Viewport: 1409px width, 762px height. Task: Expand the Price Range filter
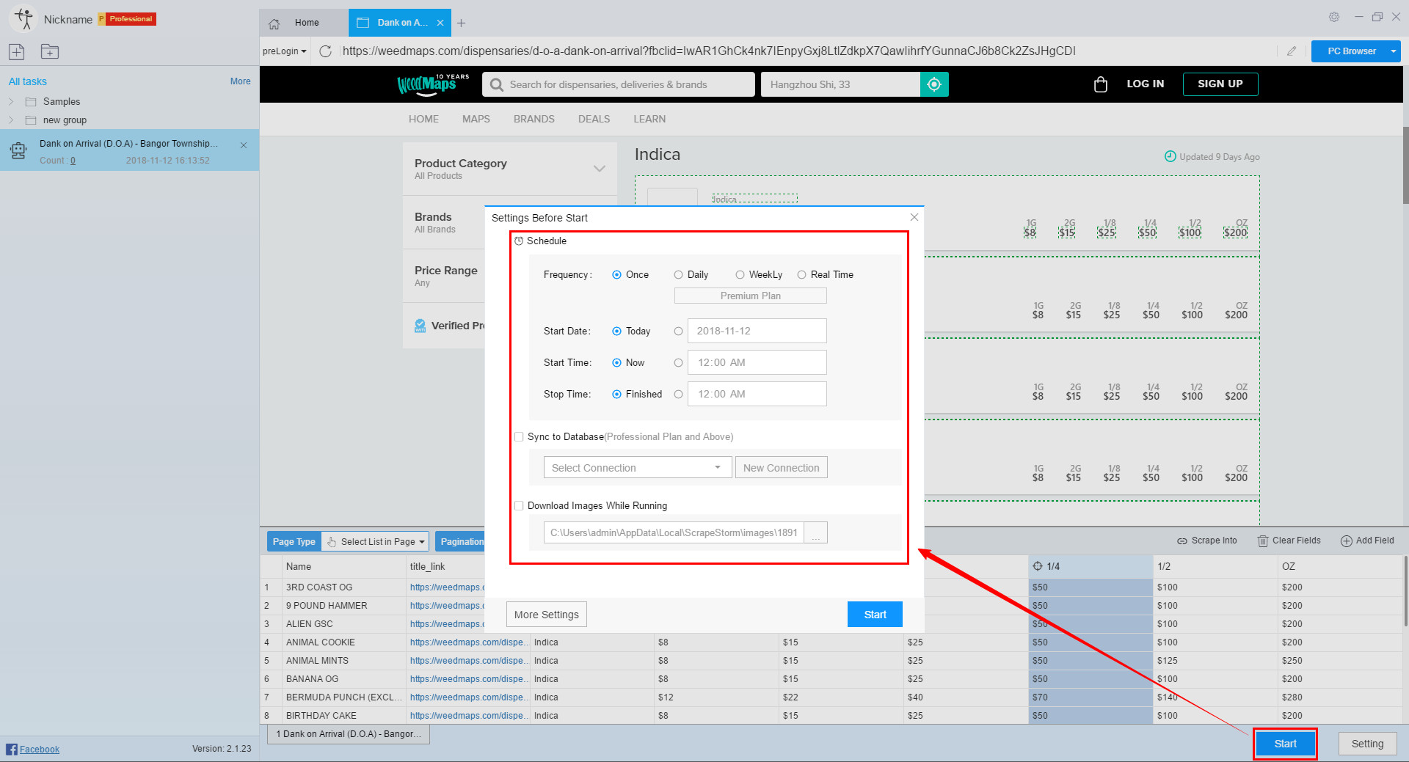pos(446,276)
